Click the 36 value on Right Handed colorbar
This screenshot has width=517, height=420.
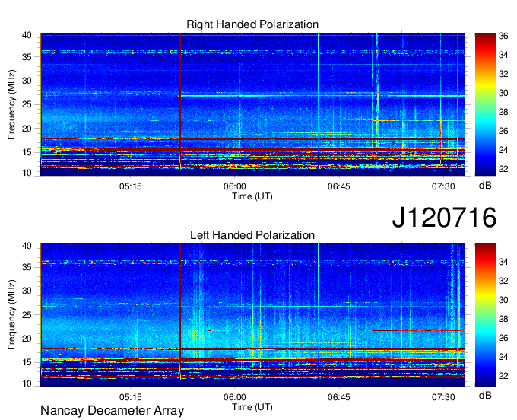click(503, 36)
